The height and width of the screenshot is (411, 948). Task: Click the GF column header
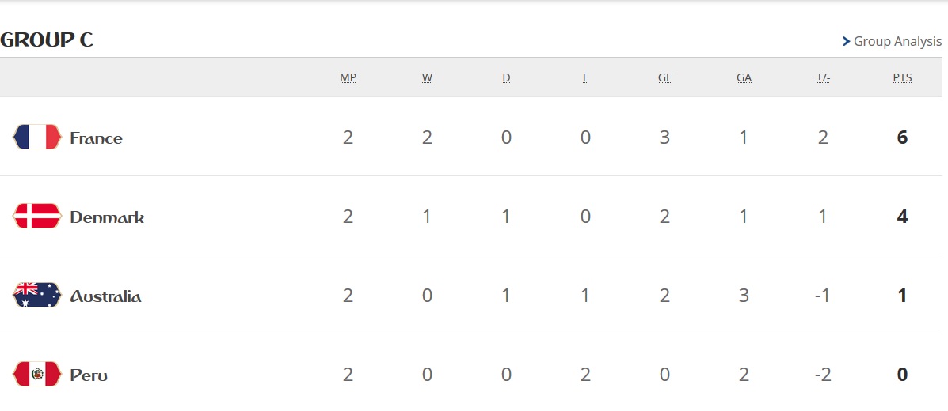(x=664, y=78)
